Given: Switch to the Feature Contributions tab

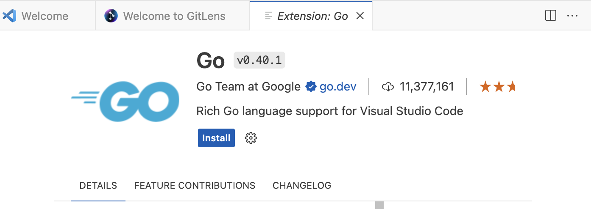Looking at the screenshot, I should coord(195,185).
